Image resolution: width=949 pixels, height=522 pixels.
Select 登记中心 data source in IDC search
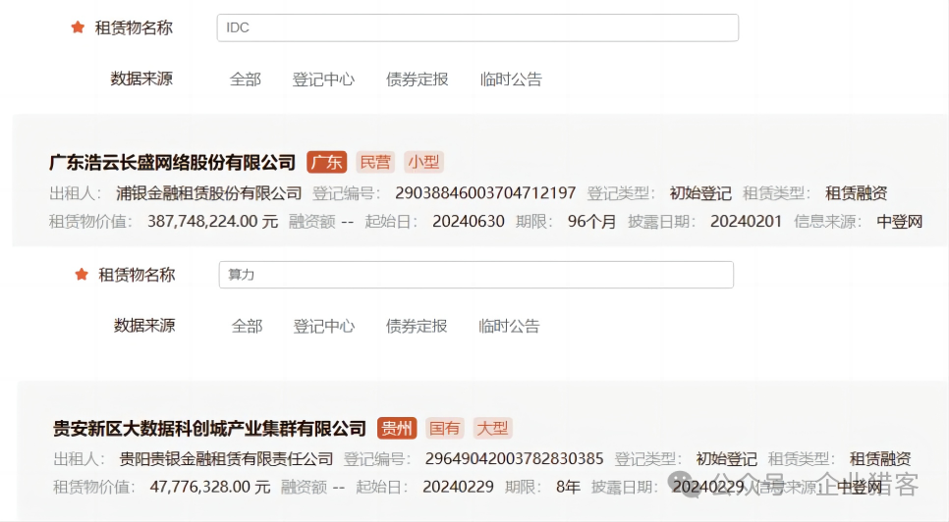tap(323, 79)
